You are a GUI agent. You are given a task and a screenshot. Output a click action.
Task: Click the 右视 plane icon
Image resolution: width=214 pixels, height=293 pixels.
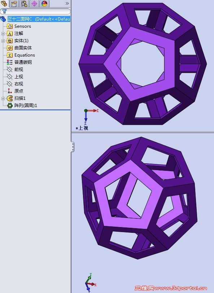coord(9,84)
